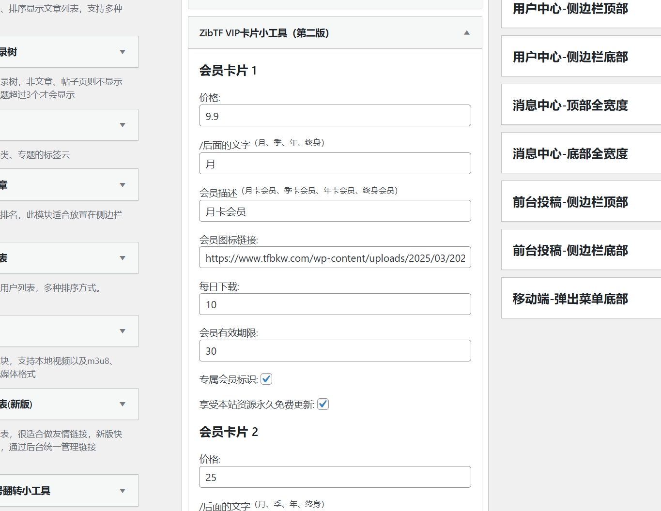The image size is (661, 511).
Task: Expand the 录树 widget panel
Action: pos(123,52)
